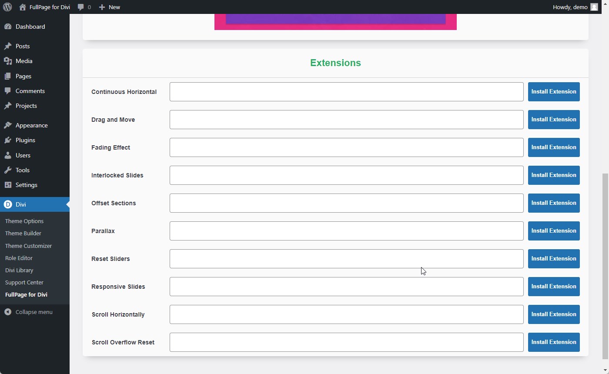Focus the Interlocked Slides key field
Image resolution: width=609 pixels, height=374 pixels.
pyautogui.click(x=347, y=175)
